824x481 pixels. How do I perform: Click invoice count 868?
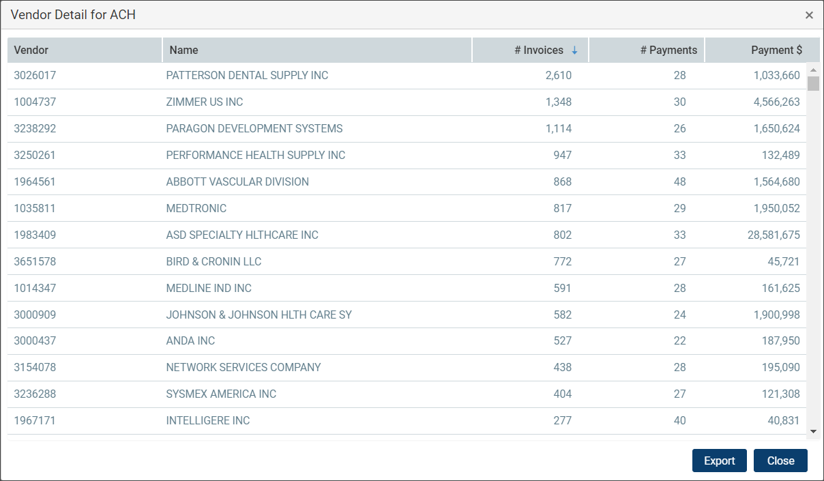pyautogui.click(x=563, y=181)
